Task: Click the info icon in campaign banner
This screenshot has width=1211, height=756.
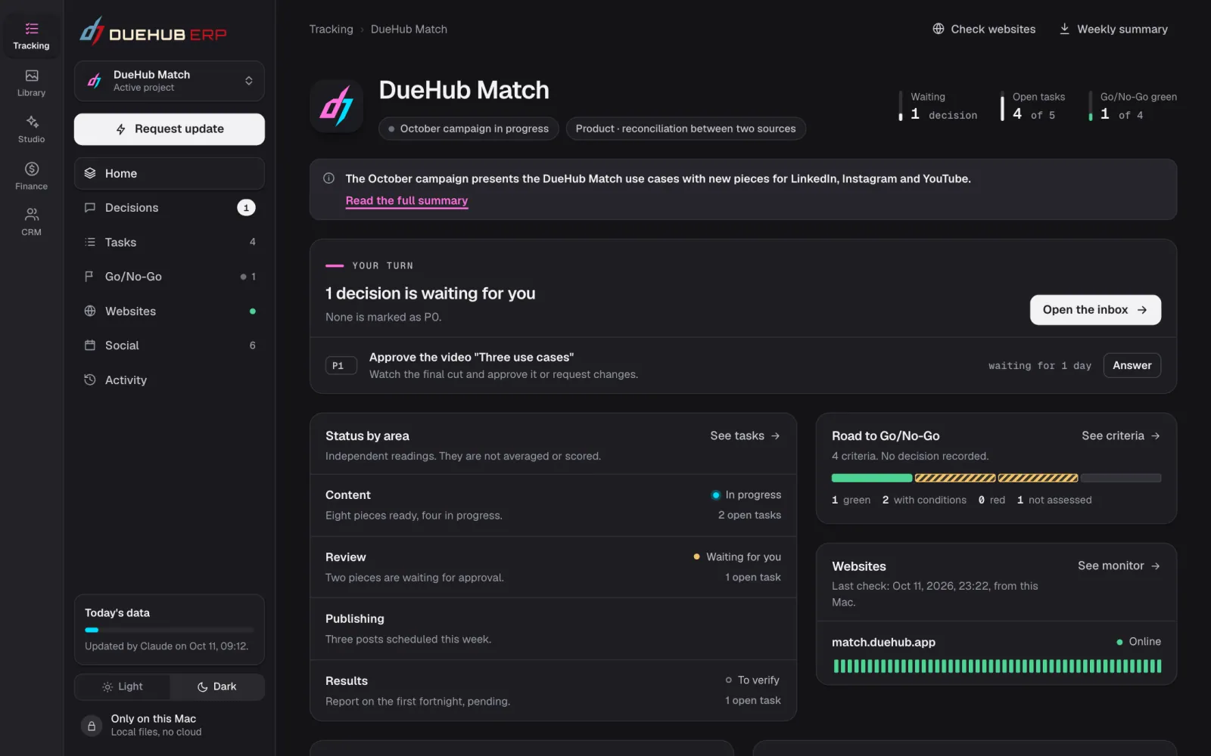Action: pyautogui.click(x=328, y=178)
